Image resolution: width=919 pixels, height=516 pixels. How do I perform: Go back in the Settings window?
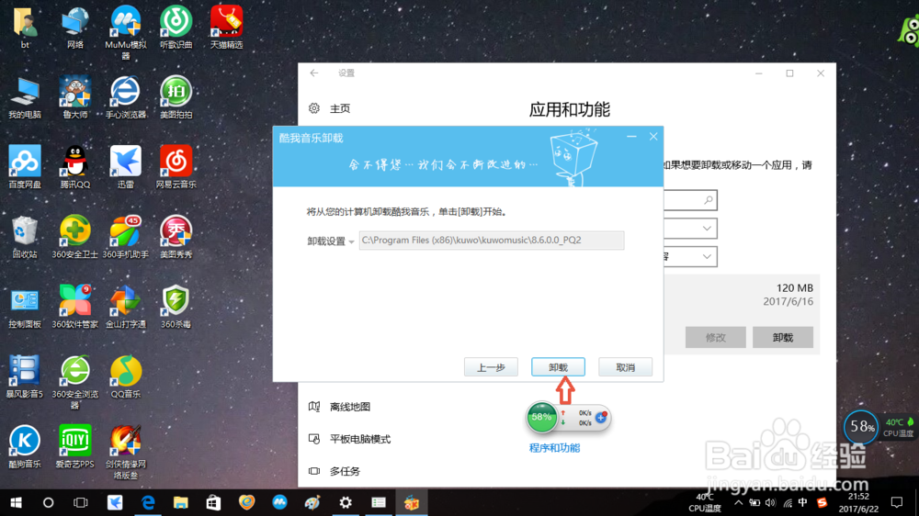tap(314, 73)
